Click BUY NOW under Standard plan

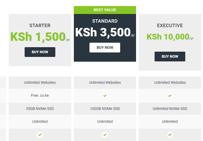[x=105, y=47]
